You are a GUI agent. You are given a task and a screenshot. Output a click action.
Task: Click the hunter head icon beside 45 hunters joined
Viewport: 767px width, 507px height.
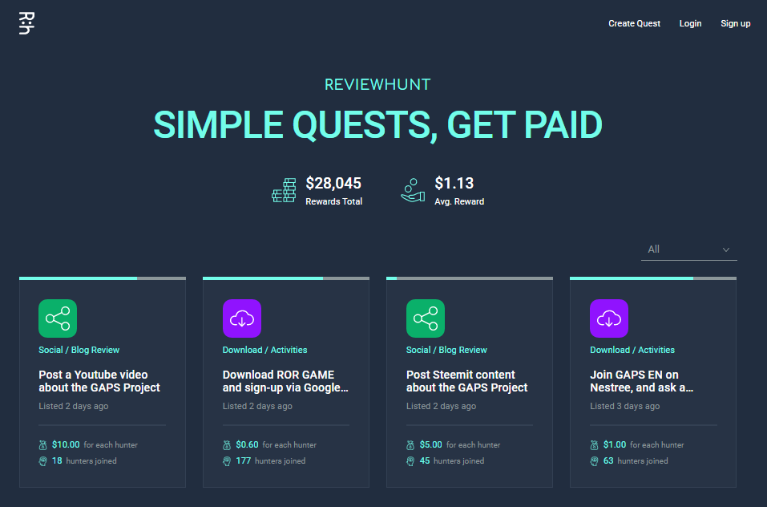point(410,461)
